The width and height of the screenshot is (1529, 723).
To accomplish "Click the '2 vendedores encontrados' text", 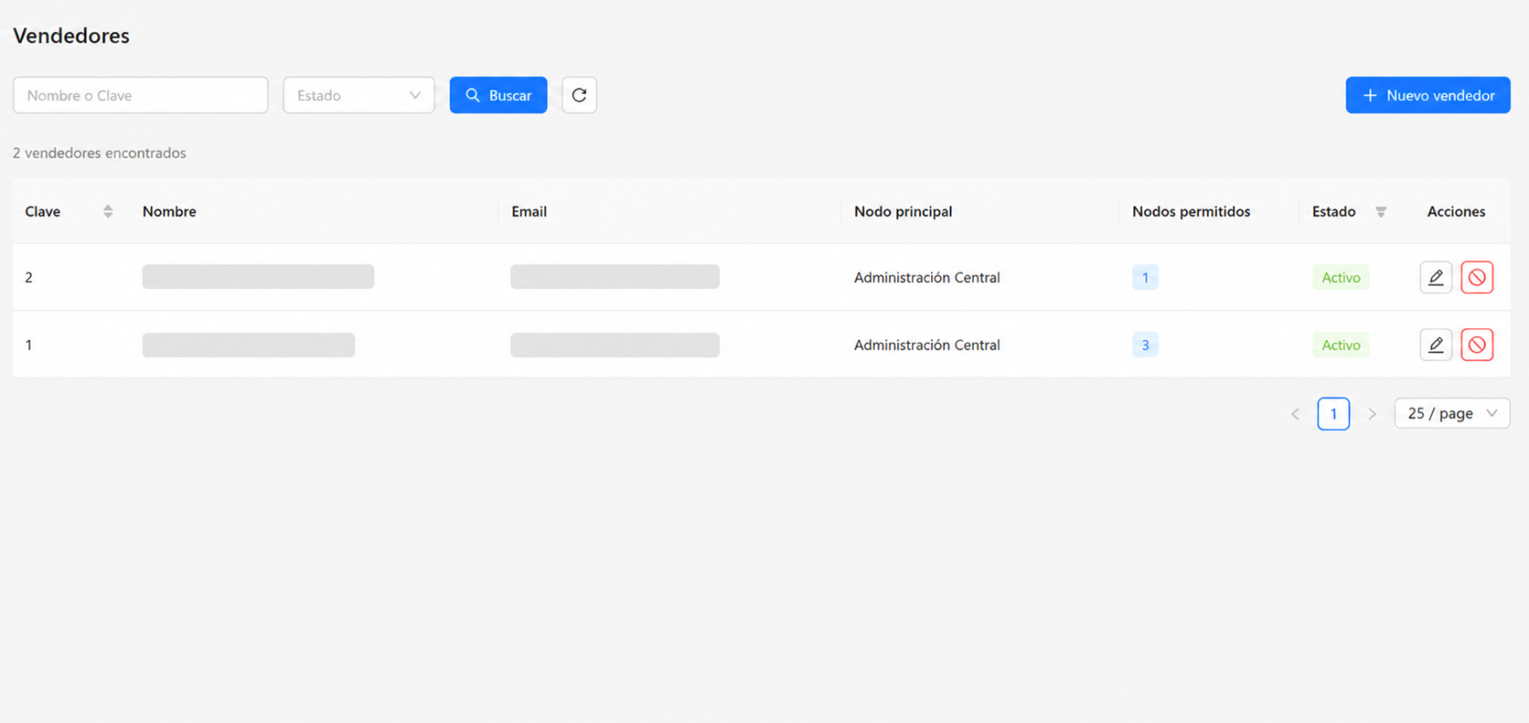I will point(99,153).
